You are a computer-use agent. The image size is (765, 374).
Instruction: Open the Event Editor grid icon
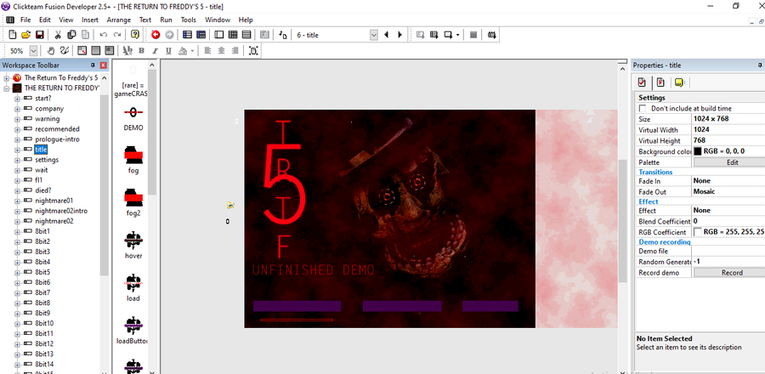click(x=233, y=35)
